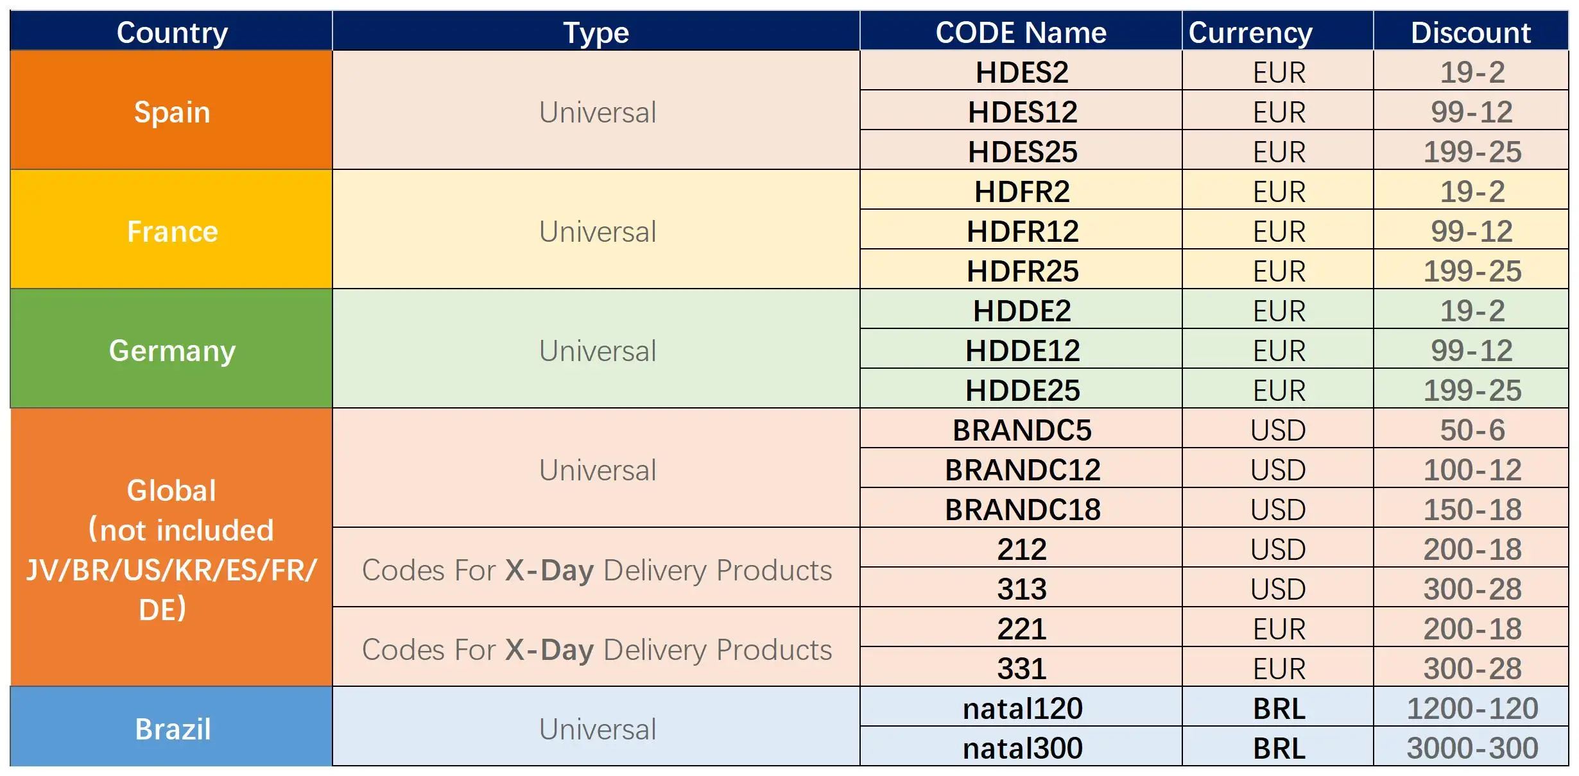This screenshot has width=1579, height=776.
Task: Click the Global not included countries cell
Action: [x=171, y=549]
